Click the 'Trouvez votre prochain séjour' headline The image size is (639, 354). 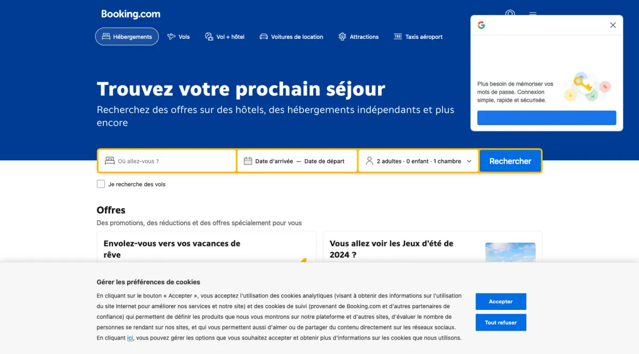point(241,89)
